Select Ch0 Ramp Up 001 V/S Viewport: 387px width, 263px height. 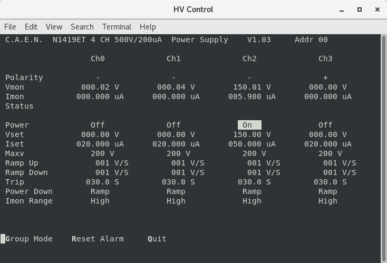coord(112,163)
